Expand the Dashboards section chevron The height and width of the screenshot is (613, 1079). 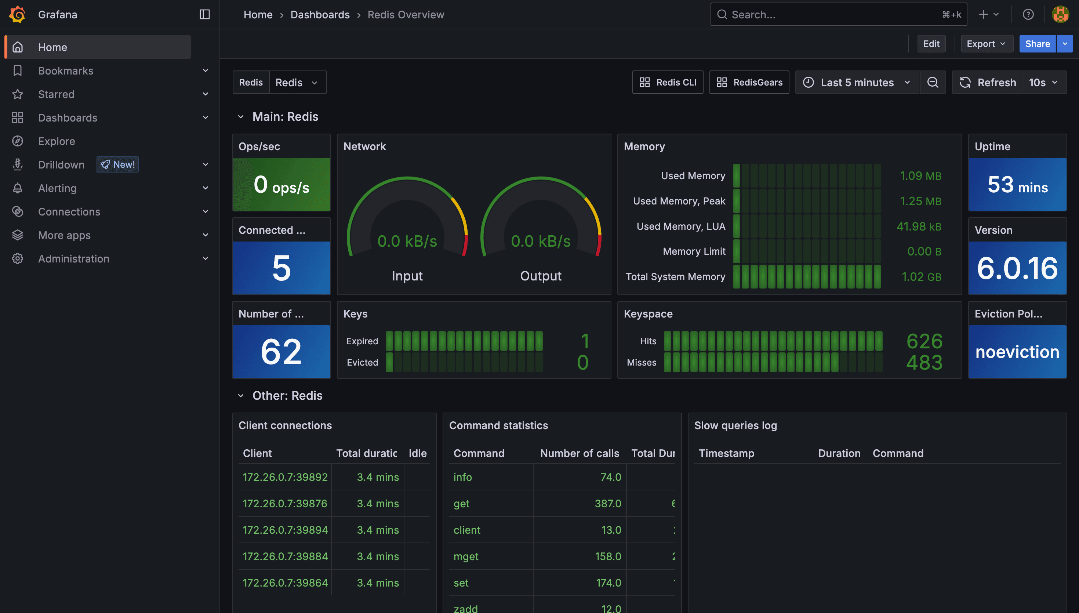(x=206, y=118)
